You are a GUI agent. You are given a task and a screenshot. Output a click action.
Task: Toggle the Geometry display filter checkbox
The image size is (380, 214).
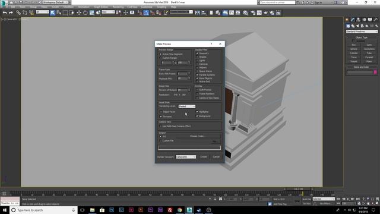click(x=197, y=53)
